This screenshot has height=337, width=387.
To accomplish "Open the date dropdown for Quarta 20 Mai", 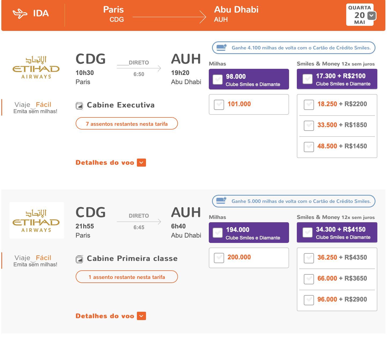I will [371, 16].
